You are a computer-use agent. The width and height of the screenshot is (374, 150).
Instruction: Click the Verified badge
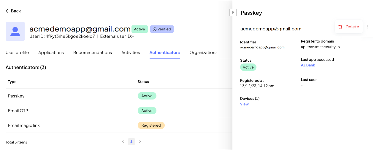[162, 29]
